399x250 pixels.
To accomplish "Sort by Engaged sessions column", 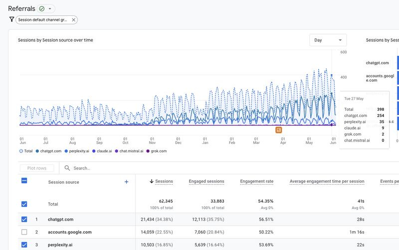I will coord(206,181).
